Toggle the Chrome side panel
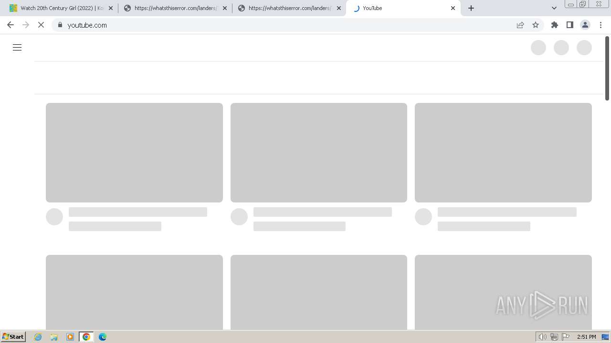Viewport: 611px width, 343px height. coord(570,25)
